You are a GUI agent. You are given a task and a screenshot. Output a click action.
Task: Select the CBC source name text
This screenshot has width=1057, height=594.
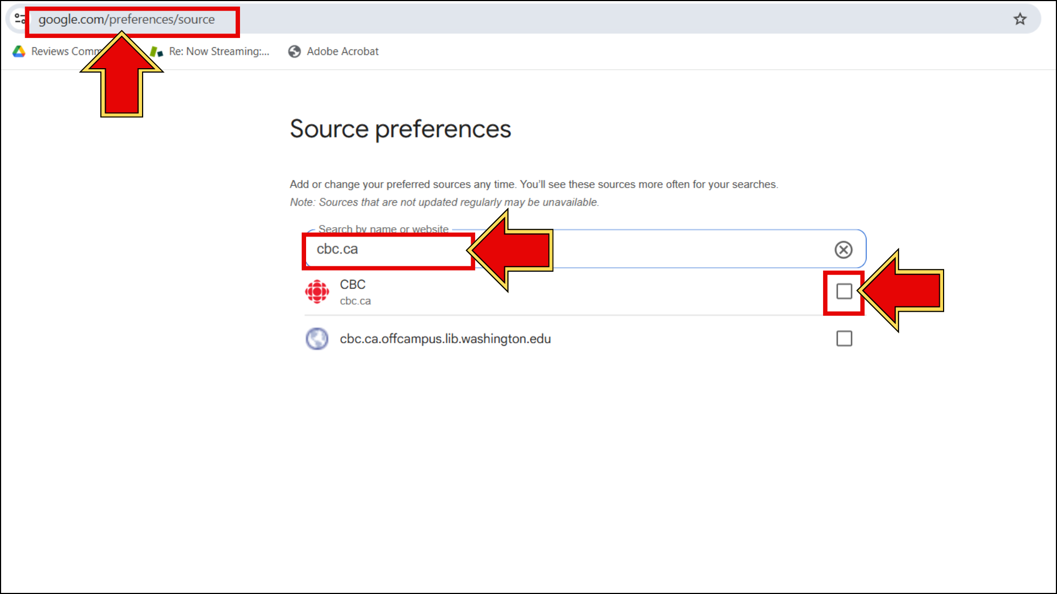(352, 284)
